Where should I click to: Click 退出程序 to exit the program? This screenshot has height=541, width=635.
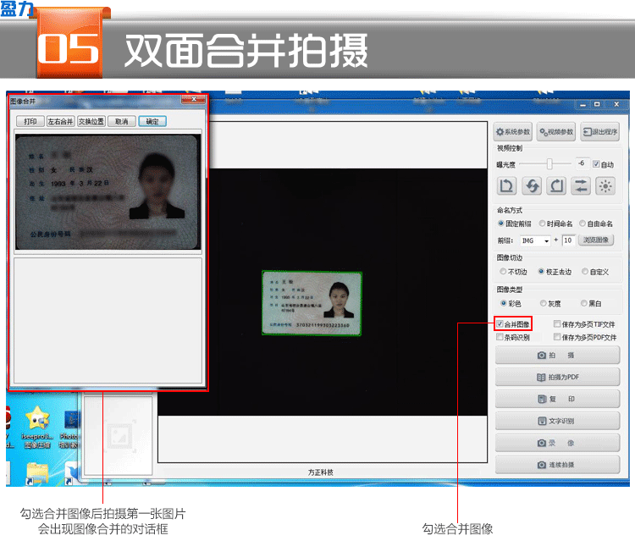(x=600, y=132)
